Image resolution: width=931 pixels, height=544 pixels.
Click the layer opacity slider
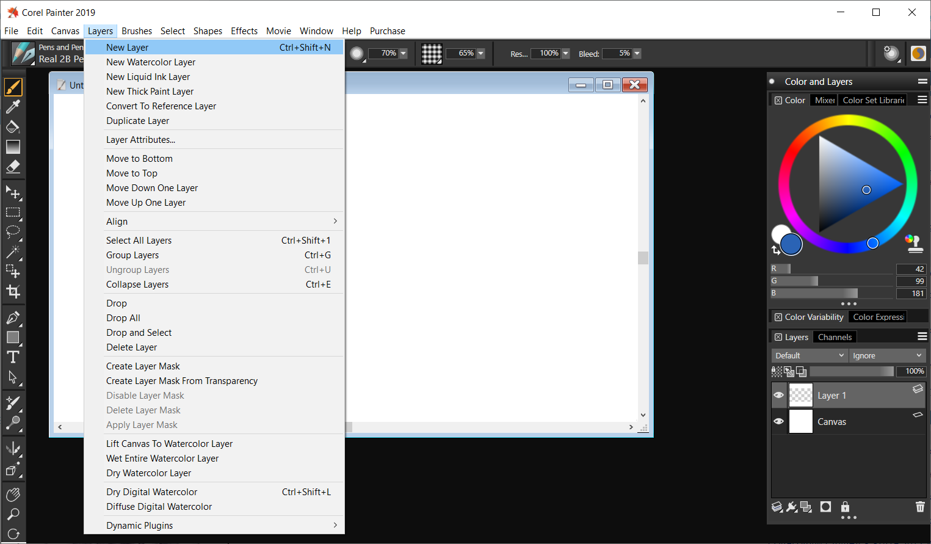tap(852, 371)
